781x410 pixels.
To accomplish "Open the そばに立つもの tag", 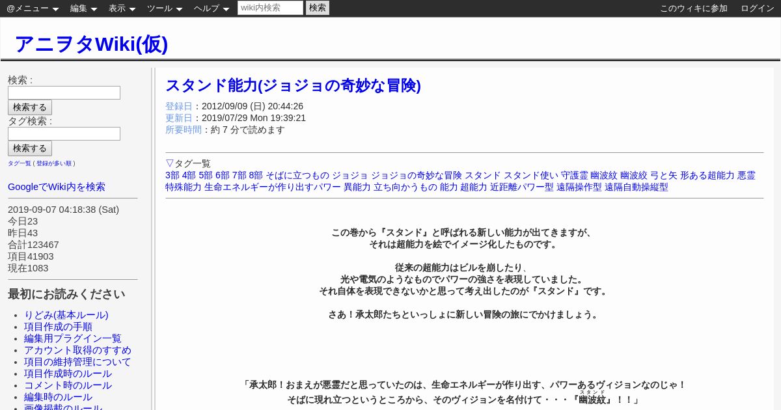I will [x=297, y=175].
